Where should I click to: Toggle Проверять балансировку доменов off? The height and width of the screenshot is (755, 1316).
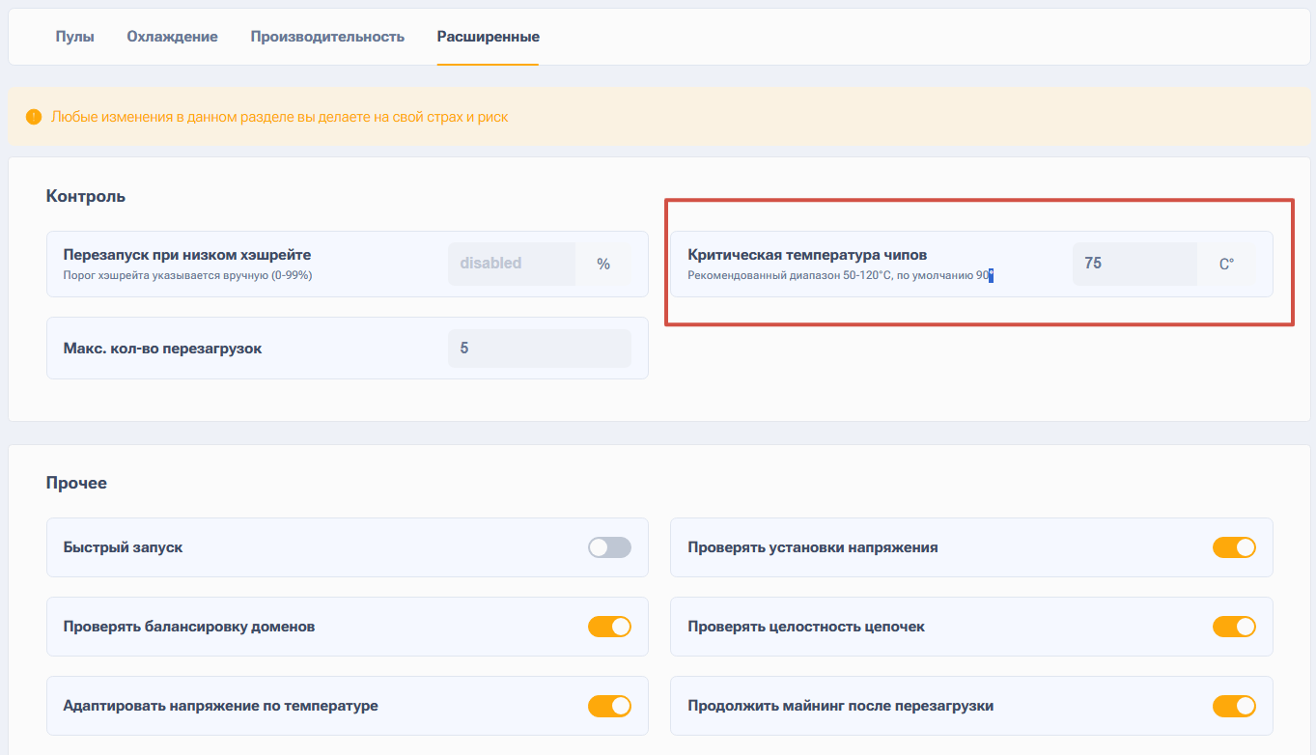click(x=609, y=627)
